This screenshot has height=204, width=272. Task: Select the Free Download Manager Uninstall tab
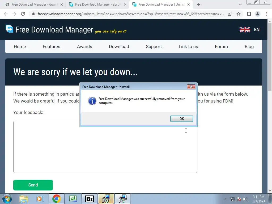[x=161, y=5]
